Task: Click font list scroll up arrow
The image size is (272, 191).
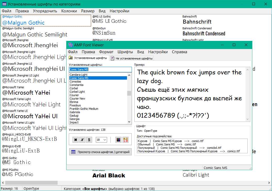Action: pos(129,75)
